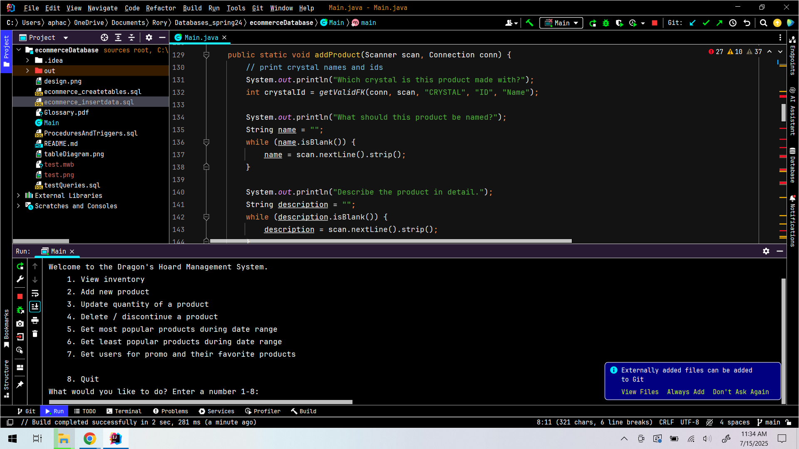Toggle scroll to end in console
This screenshot has width=799, height=449.
coord(35,307)
